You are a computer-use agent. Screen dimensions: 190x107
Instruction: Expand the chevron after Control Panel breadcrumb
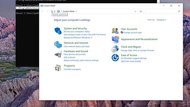[76, 11]
